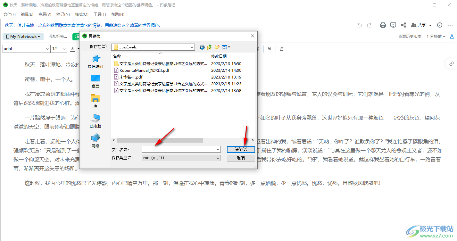Open the font size 12 dropdown
Screen dimensions: 457x241
coord(59,49)
